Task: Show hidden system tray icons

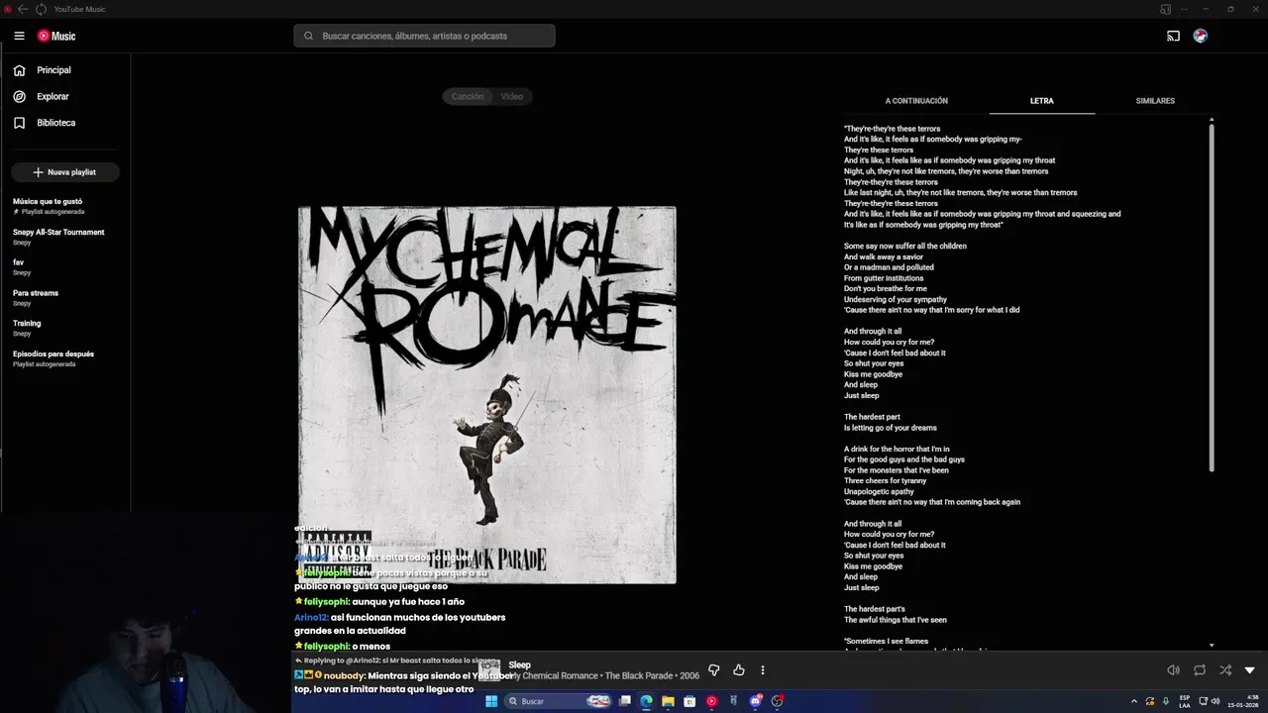Action: point(1133,701)
